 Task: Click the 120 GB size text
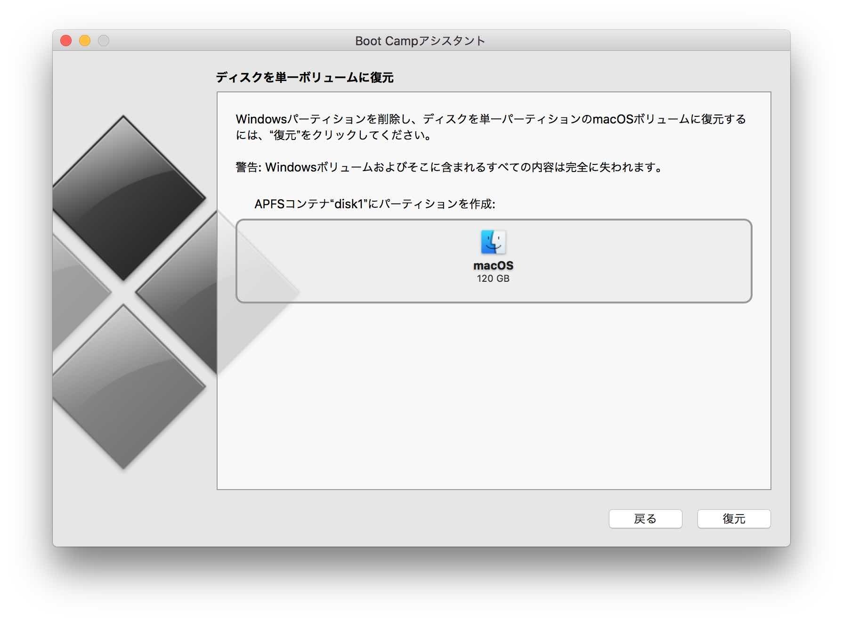(x=493, y=278)
